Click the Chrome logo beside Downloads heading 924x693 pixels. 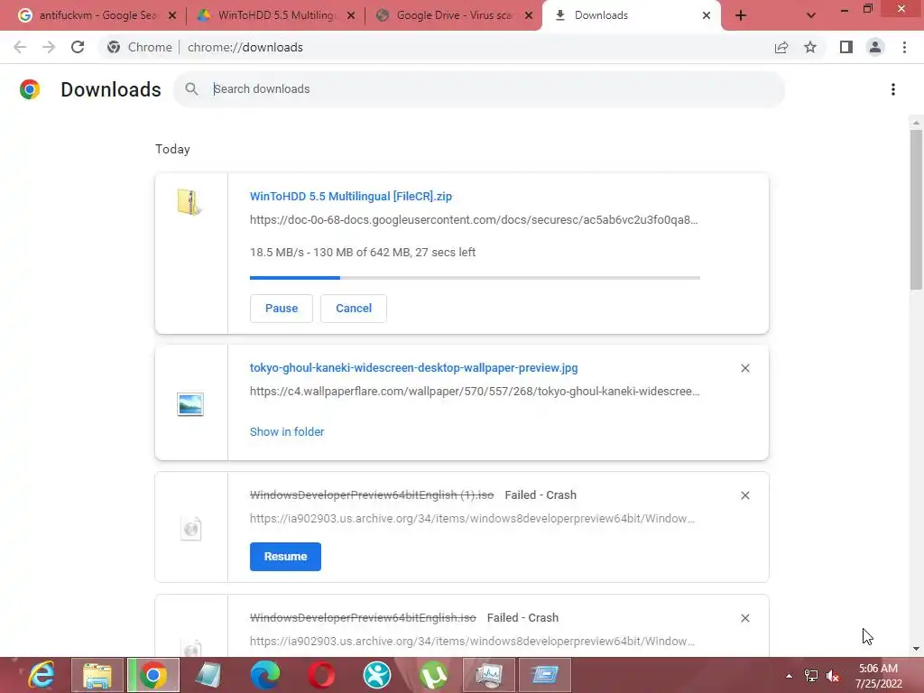[30, 89]
